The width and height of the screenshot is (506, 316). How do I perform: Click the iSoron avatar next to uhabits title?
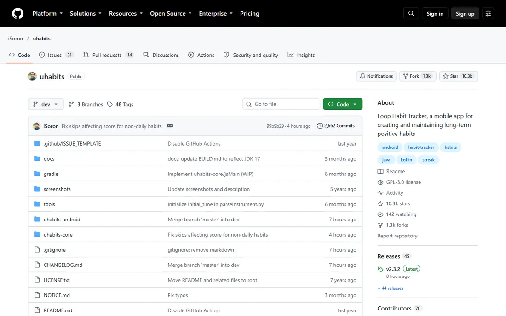click(x=32, y=76)
